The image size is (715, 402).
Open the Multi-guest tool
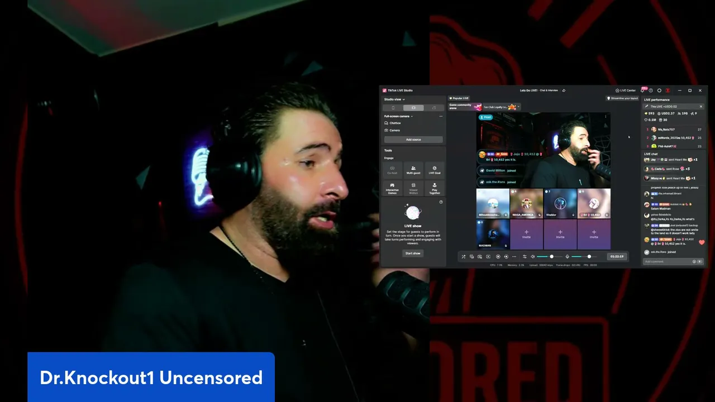coord(413,170)
